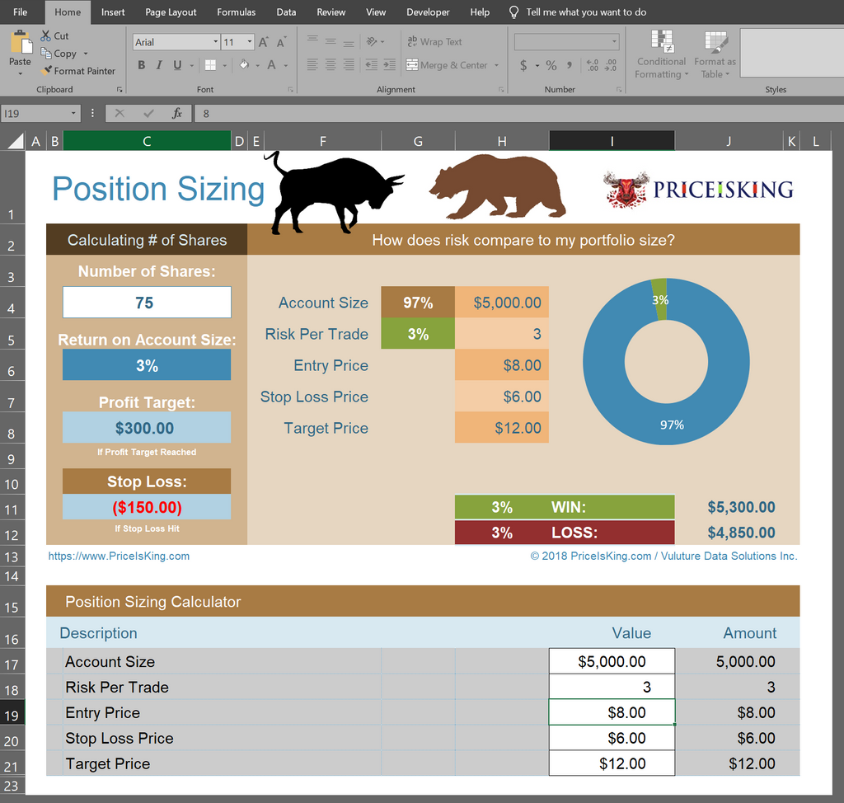Open the https://www.PriceIsKing.com link
This screenshot has width=844, height=803.
click(x=119, y=556)
